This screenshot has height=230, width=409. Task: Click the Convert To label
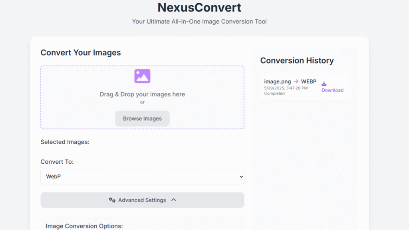click(57, 162)
